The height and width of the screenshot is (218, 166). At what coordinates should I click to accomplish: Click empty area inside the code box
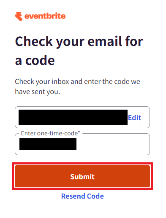point(113,144)
